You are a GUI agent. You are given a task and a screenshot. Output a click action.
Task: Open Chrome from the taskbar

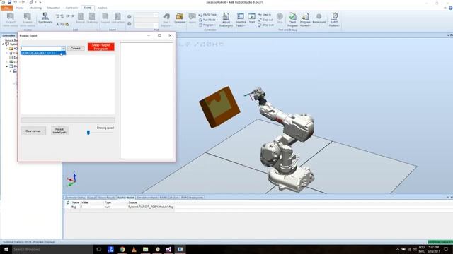(122, 249)
